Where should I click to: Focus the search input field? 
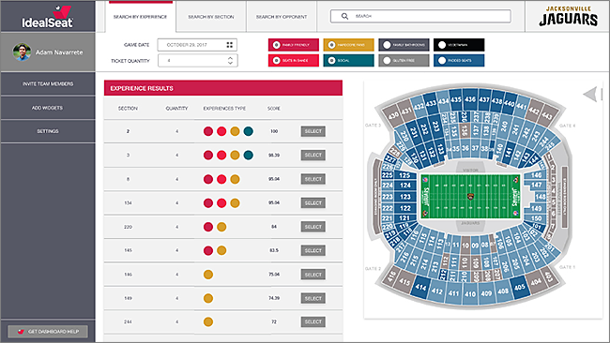(x=420, y=16)
